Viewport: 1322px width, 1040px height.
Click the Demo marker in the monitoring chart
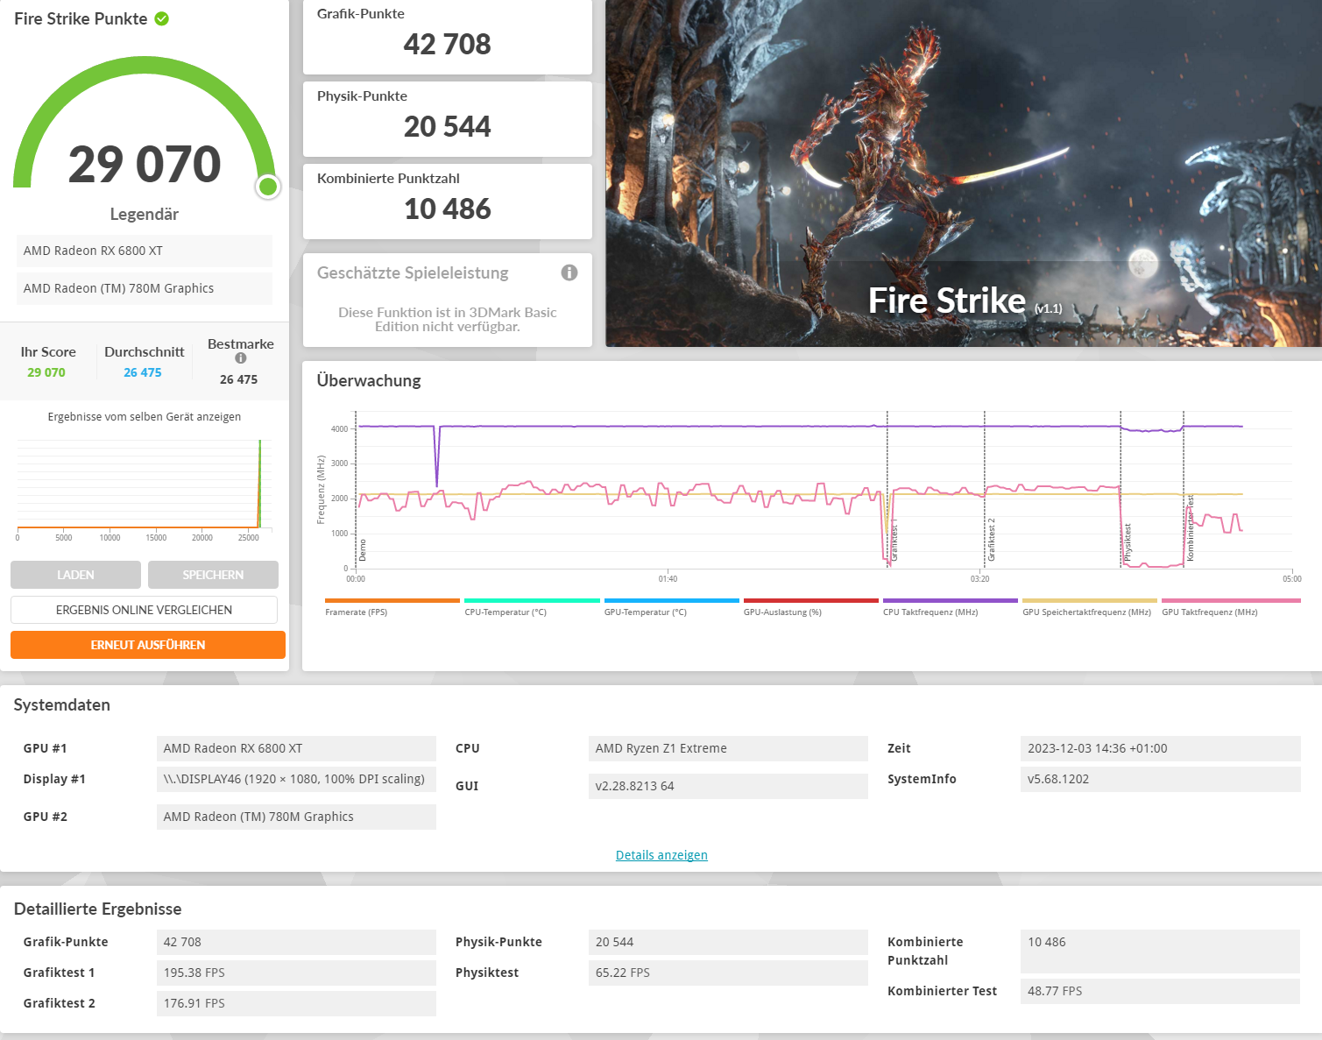pos(363,550)
